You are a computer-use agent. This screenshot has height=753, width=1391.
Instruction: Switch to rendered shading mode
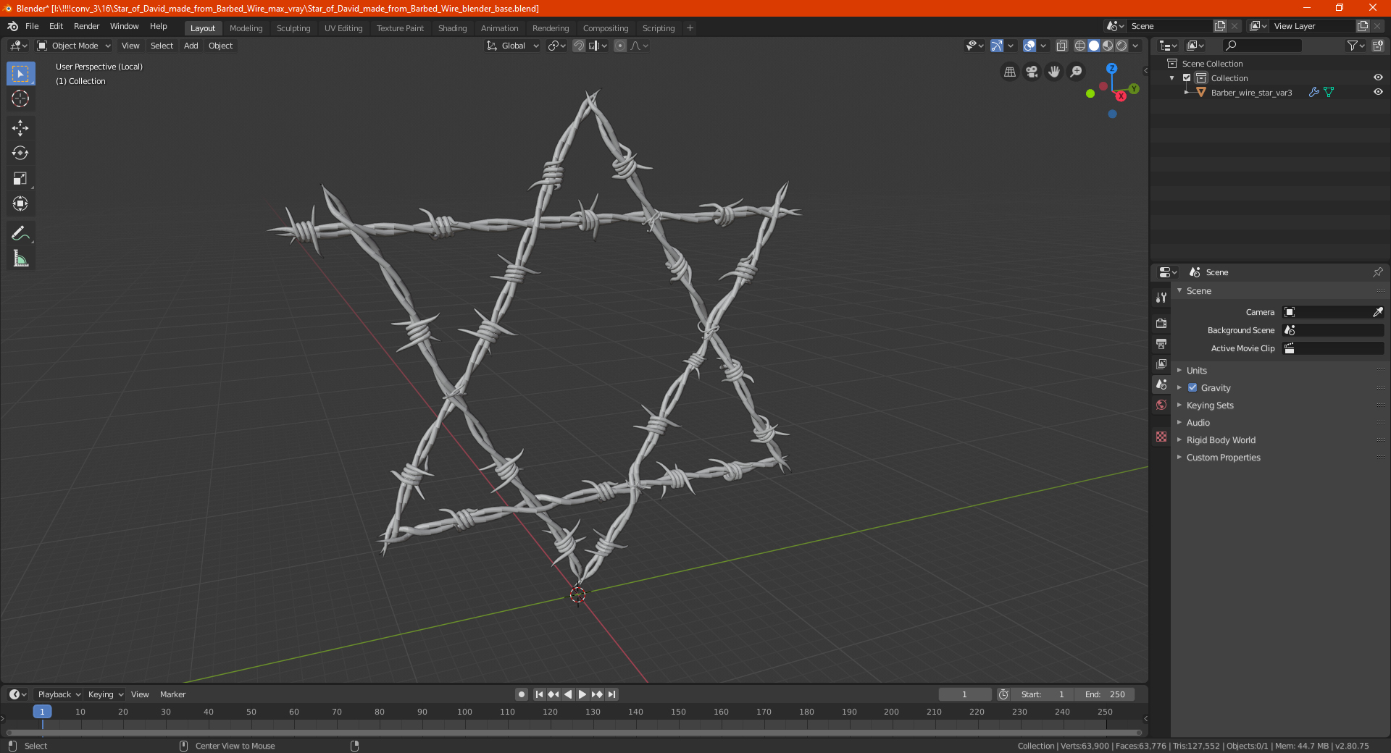coord(1121,46)
